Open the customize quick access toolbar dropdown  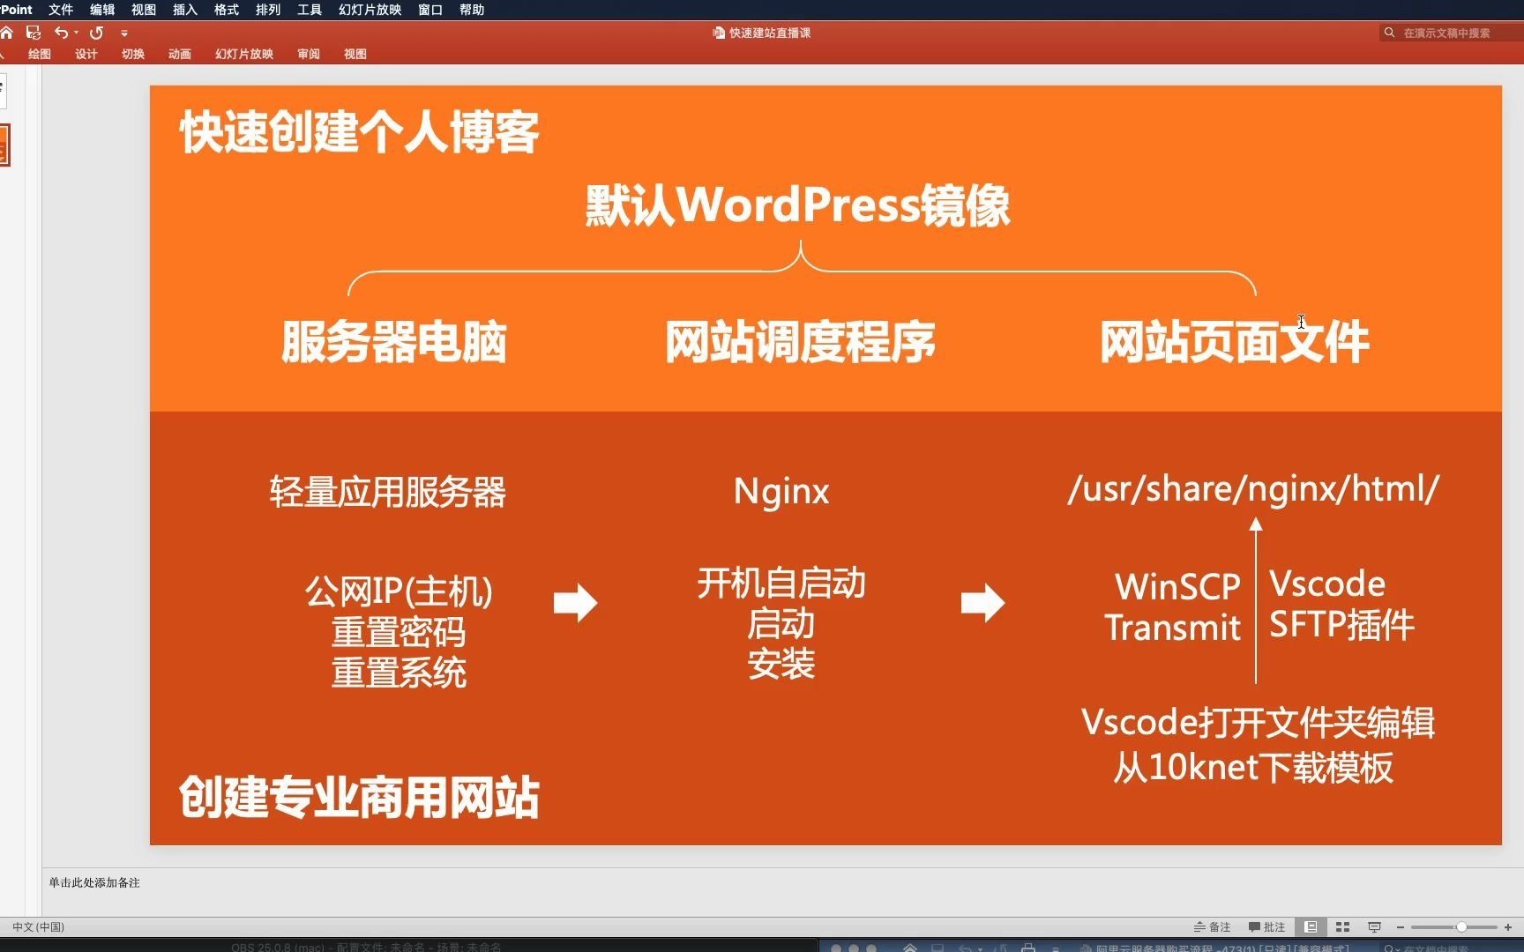(124, 33)
